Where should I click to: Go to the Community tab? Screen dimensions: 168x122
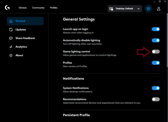(x=38, y=8)
